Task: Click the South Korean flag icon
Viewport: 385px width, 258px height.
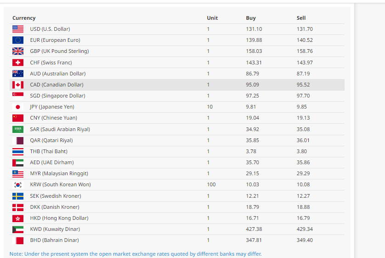Action: 18,184
